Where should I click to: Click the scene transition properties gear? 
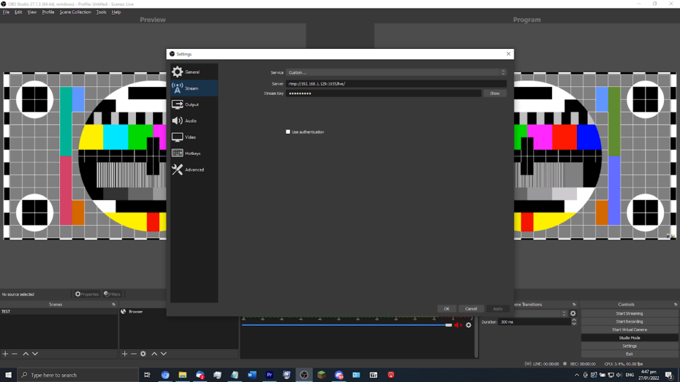pos(573,313)
